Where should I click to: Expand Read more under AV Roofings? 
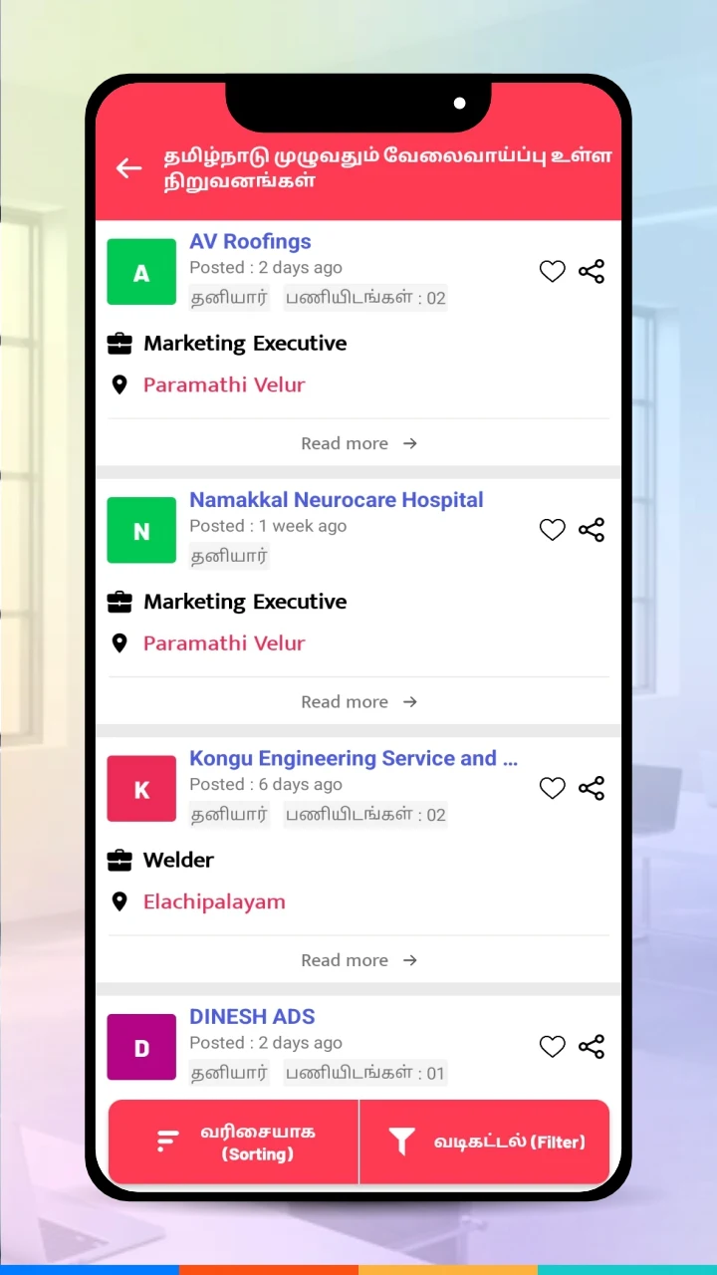pyautogui.click(x=358, y=443)
